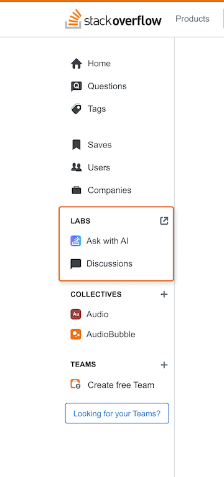Click Looking for your Teams? button
Screen dimensions: 224x477
pos(117,413)
